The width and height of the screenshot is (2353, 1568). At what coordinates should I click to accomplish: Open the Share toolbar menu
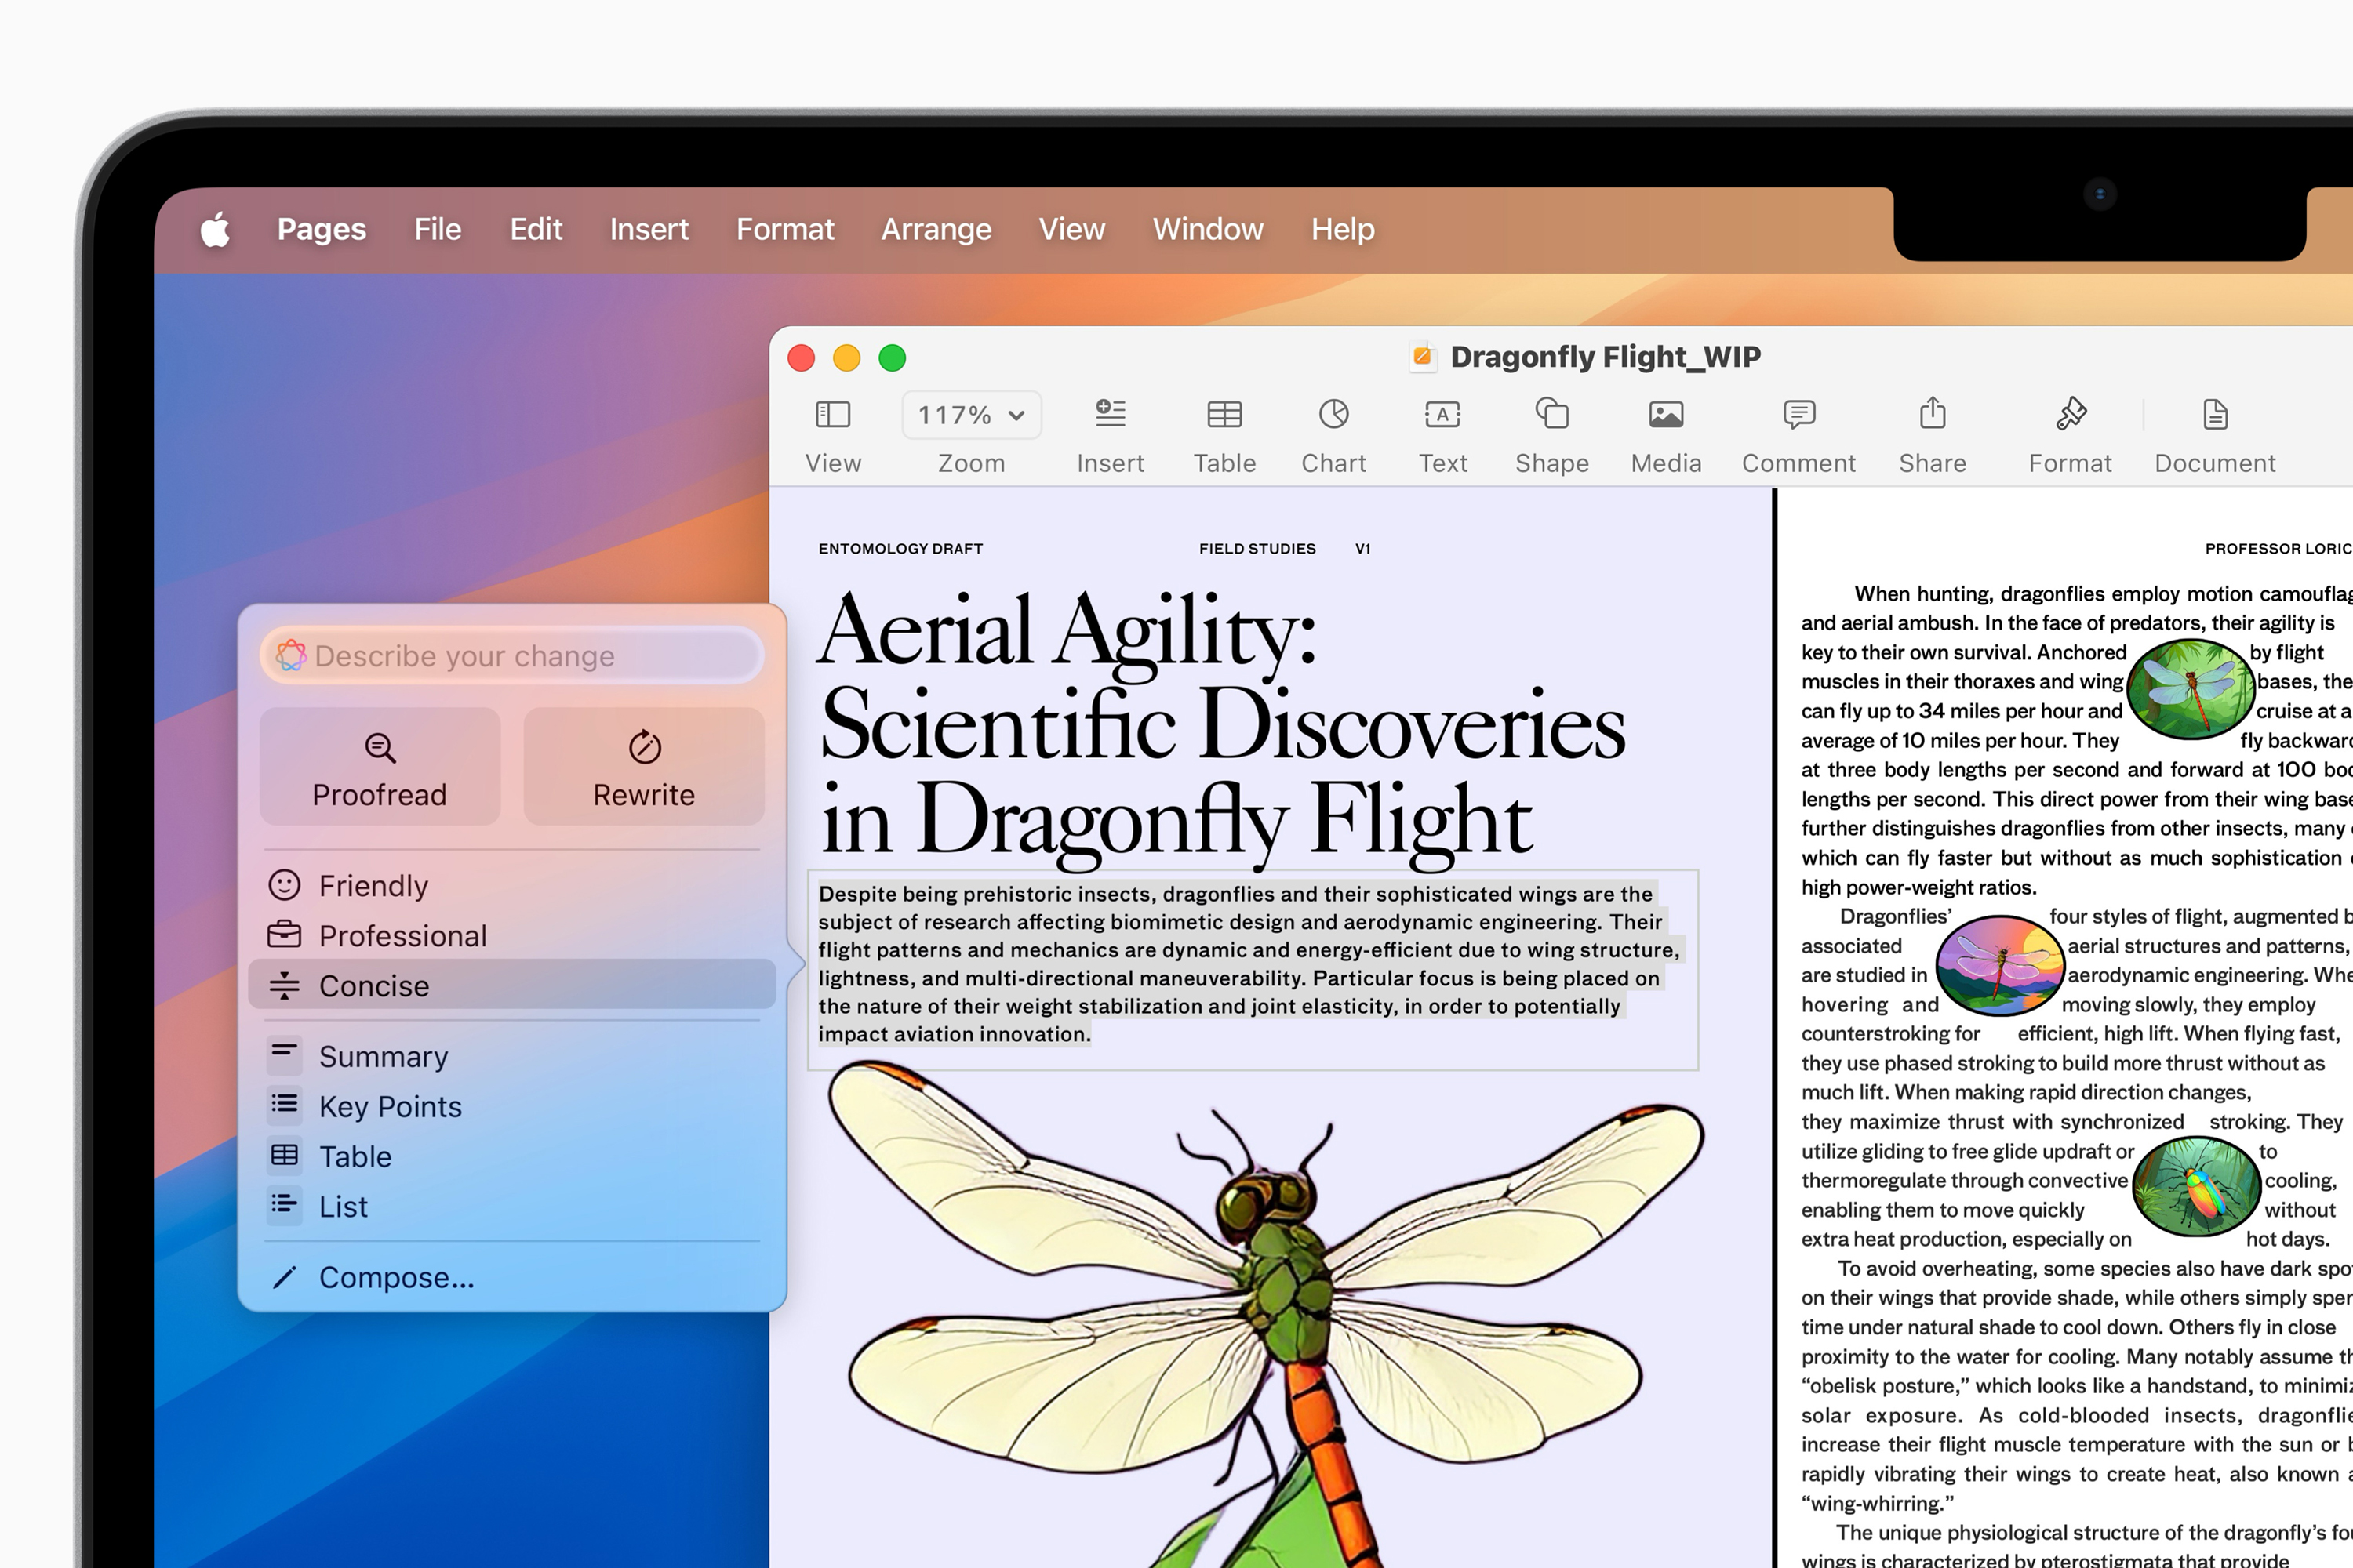(1932, 414)
